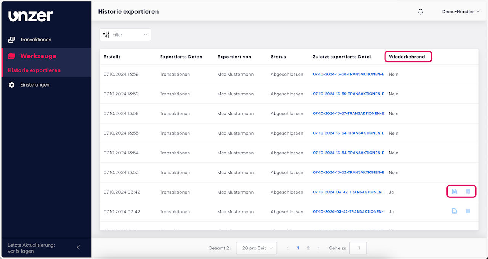Open document icon in red-outlined row
The image size is (488, 259).
click(454, 191)
